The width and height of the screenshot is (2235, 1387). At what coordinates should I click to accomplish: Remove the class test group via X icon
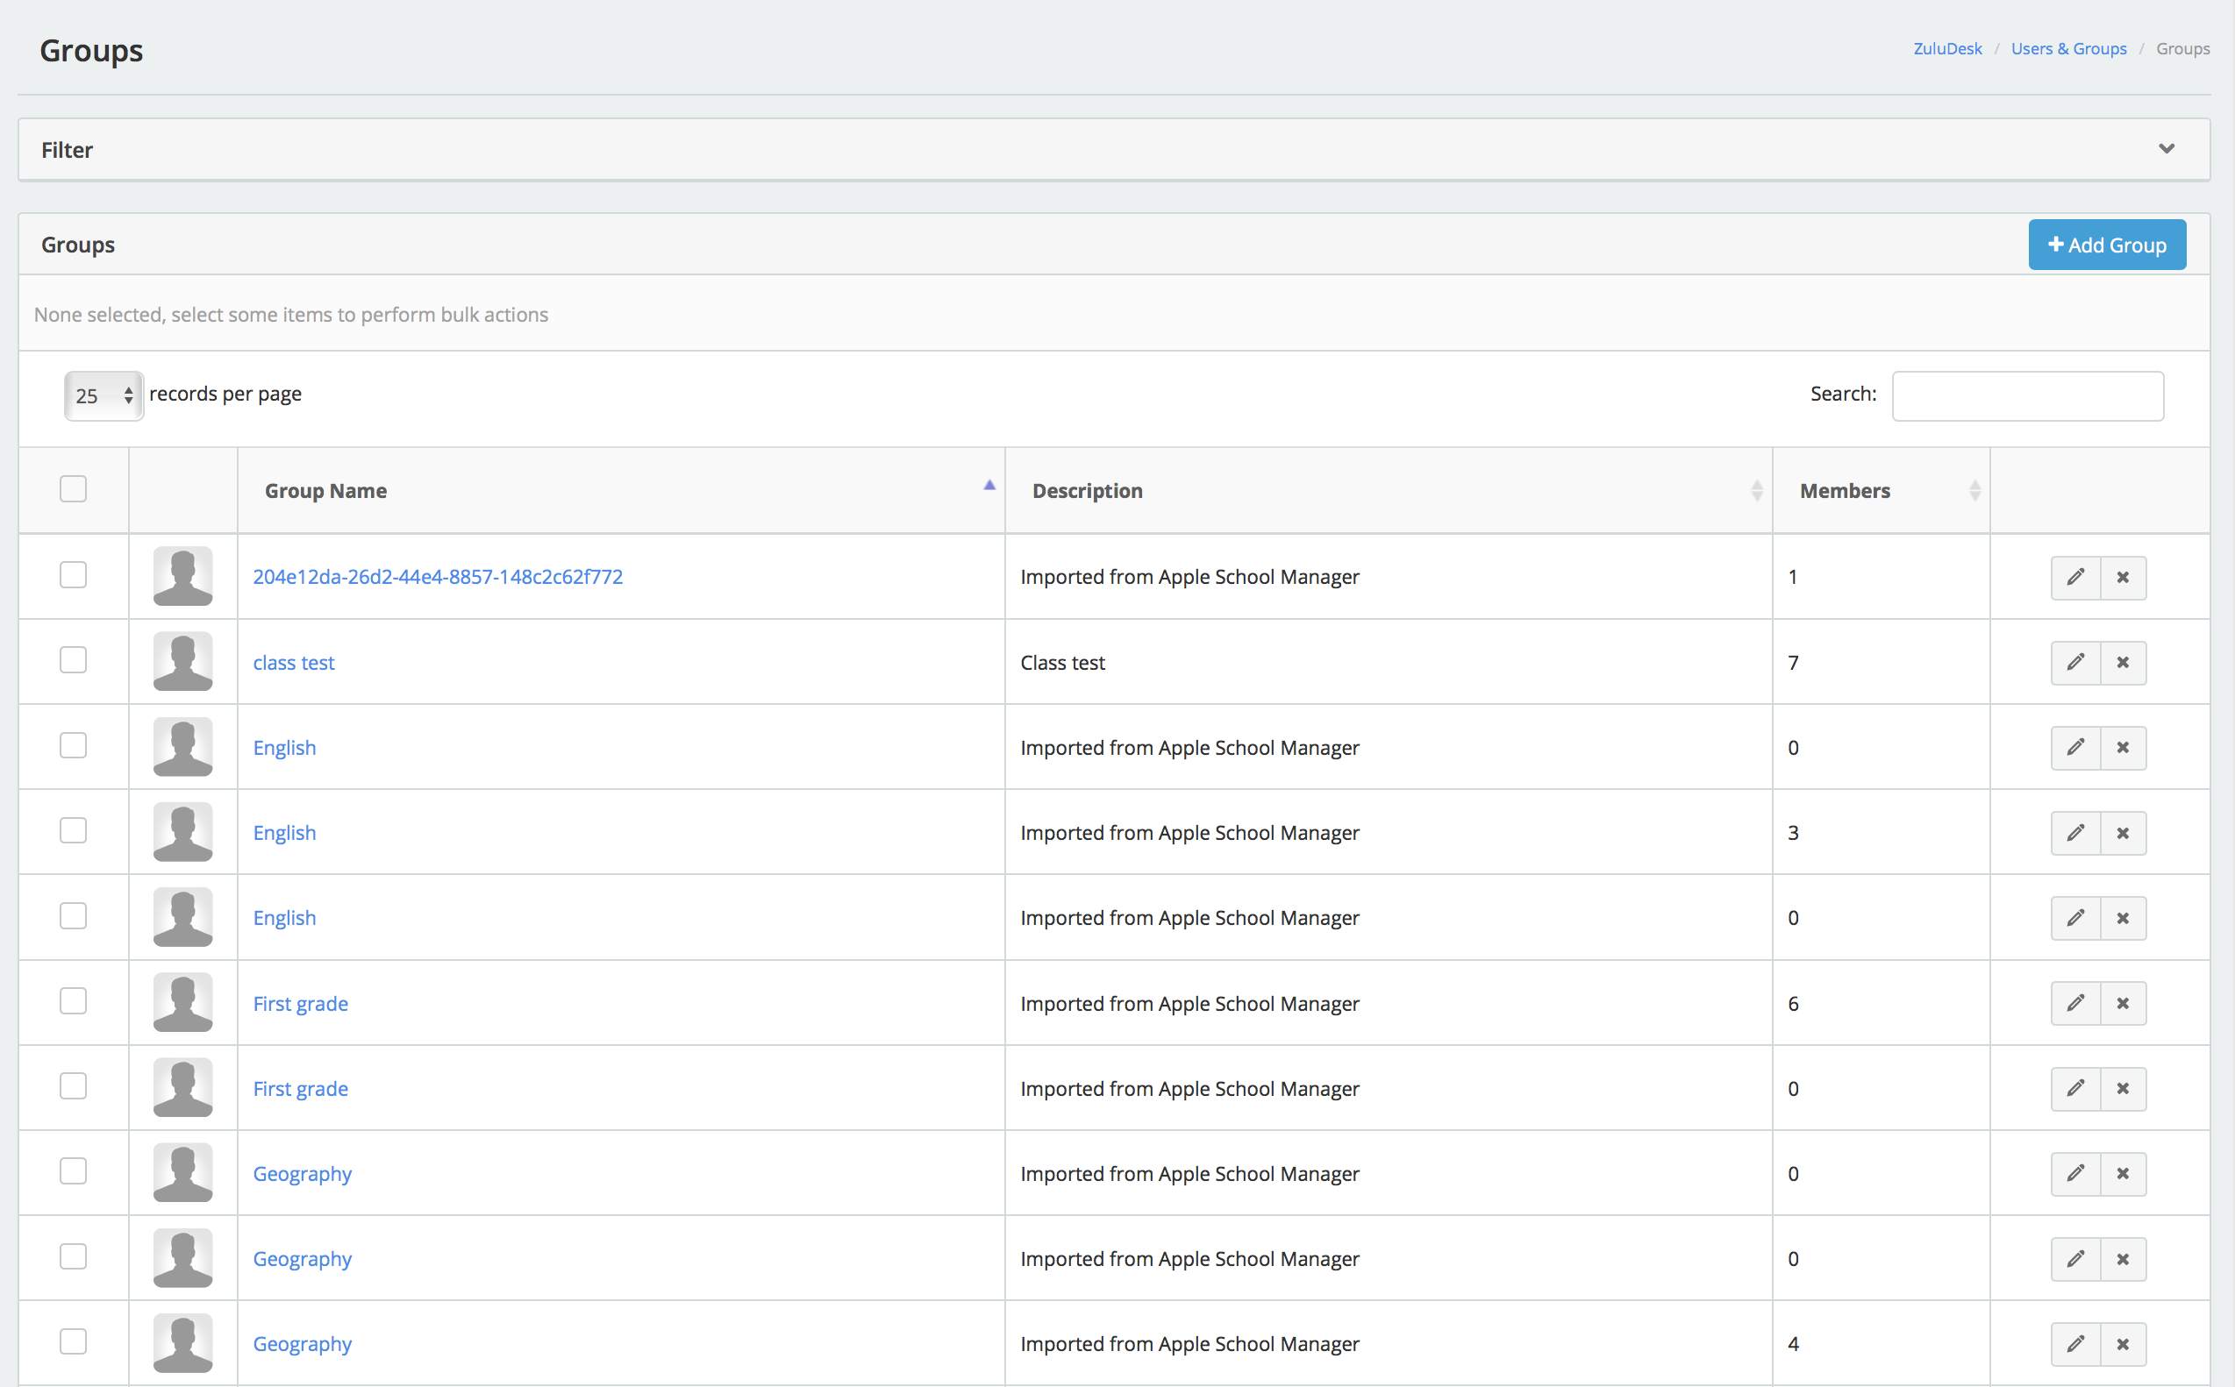click(x=2123, y=662)
